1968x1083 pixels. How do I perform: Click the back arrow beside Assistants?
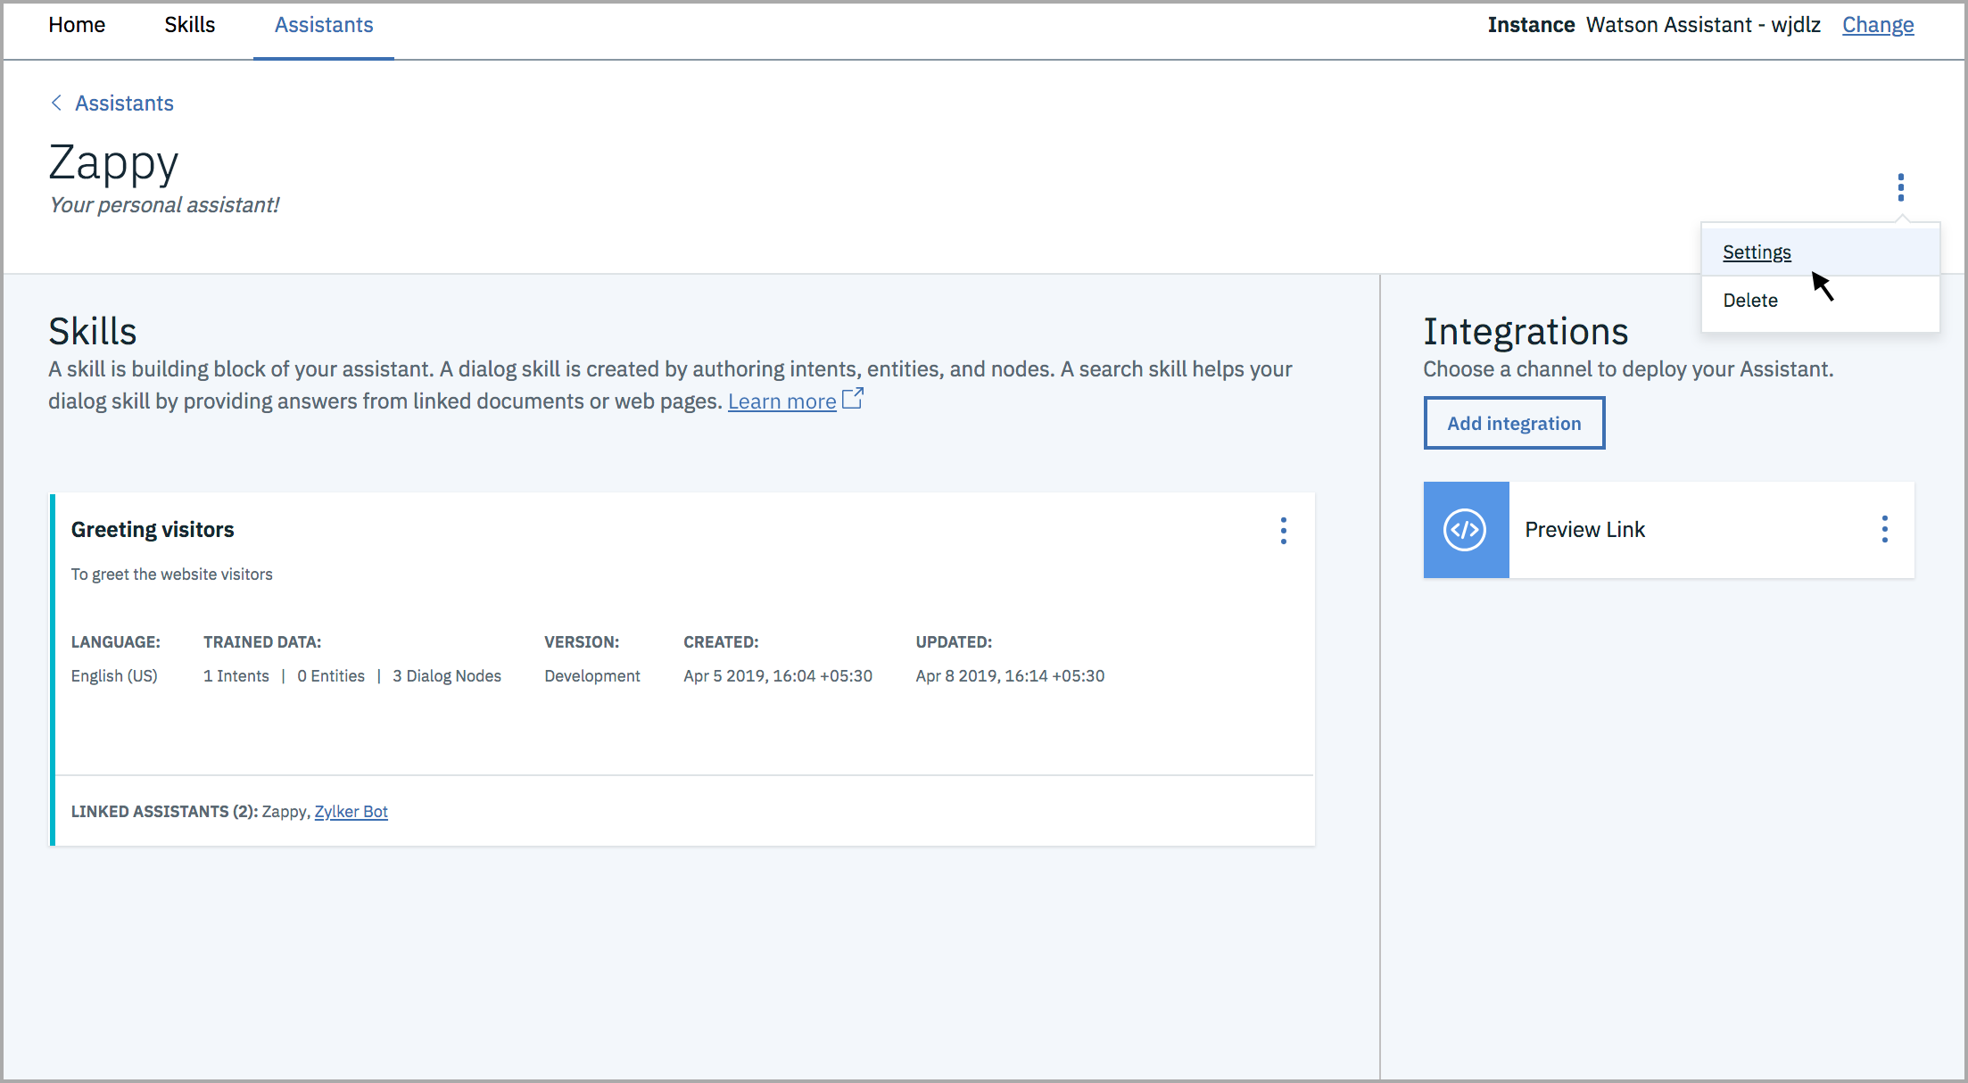pyautogui.click(x=56, y=103)
